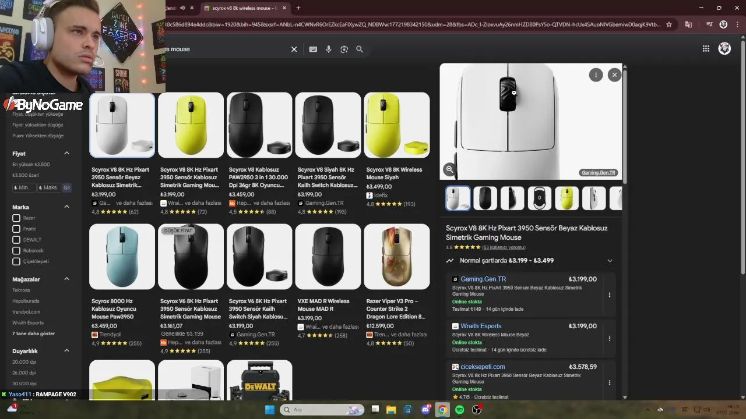Open the ciceksepeti.com store link
The width and height of the screenshot is (746, 419).
point(483,367)
